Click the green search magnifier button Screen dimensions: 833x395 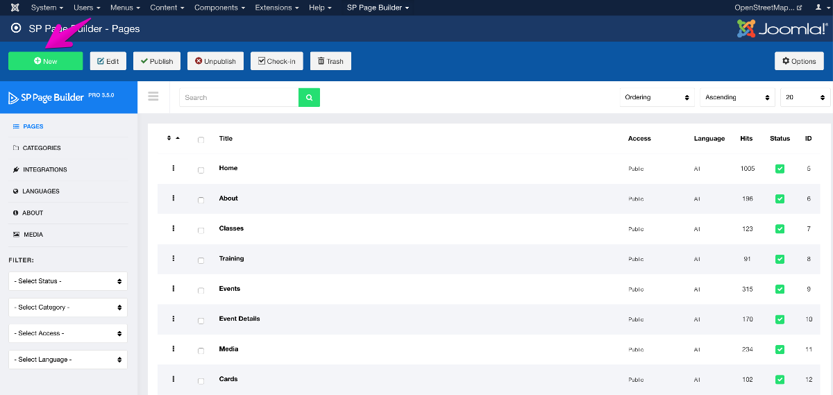tap(309, 97)
